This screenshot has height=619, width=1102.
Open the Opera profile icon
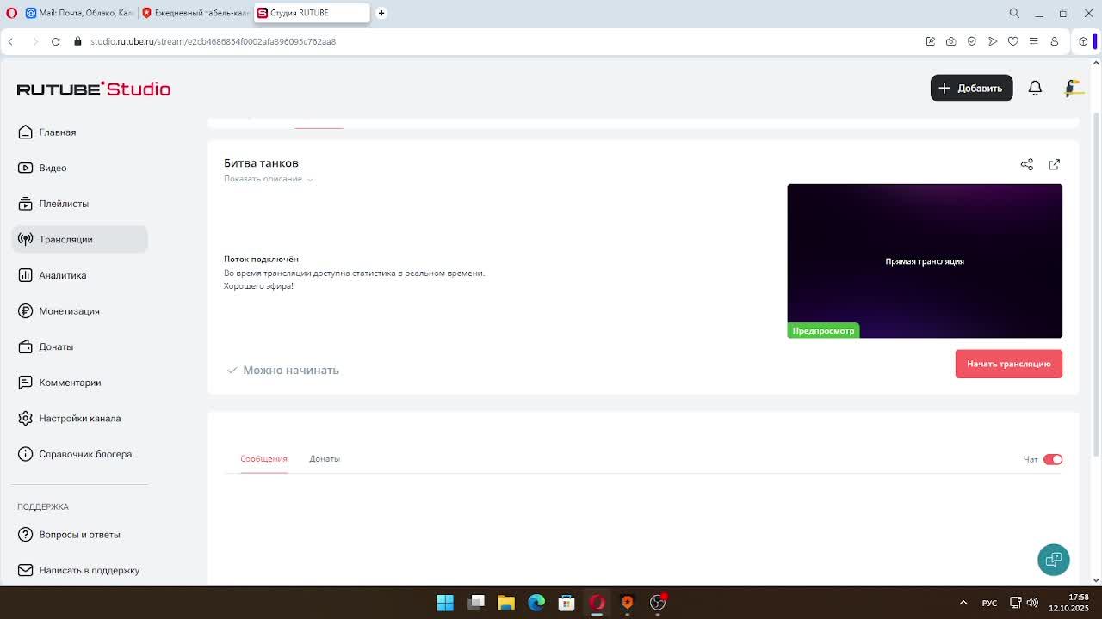(x=1054, y=41)
